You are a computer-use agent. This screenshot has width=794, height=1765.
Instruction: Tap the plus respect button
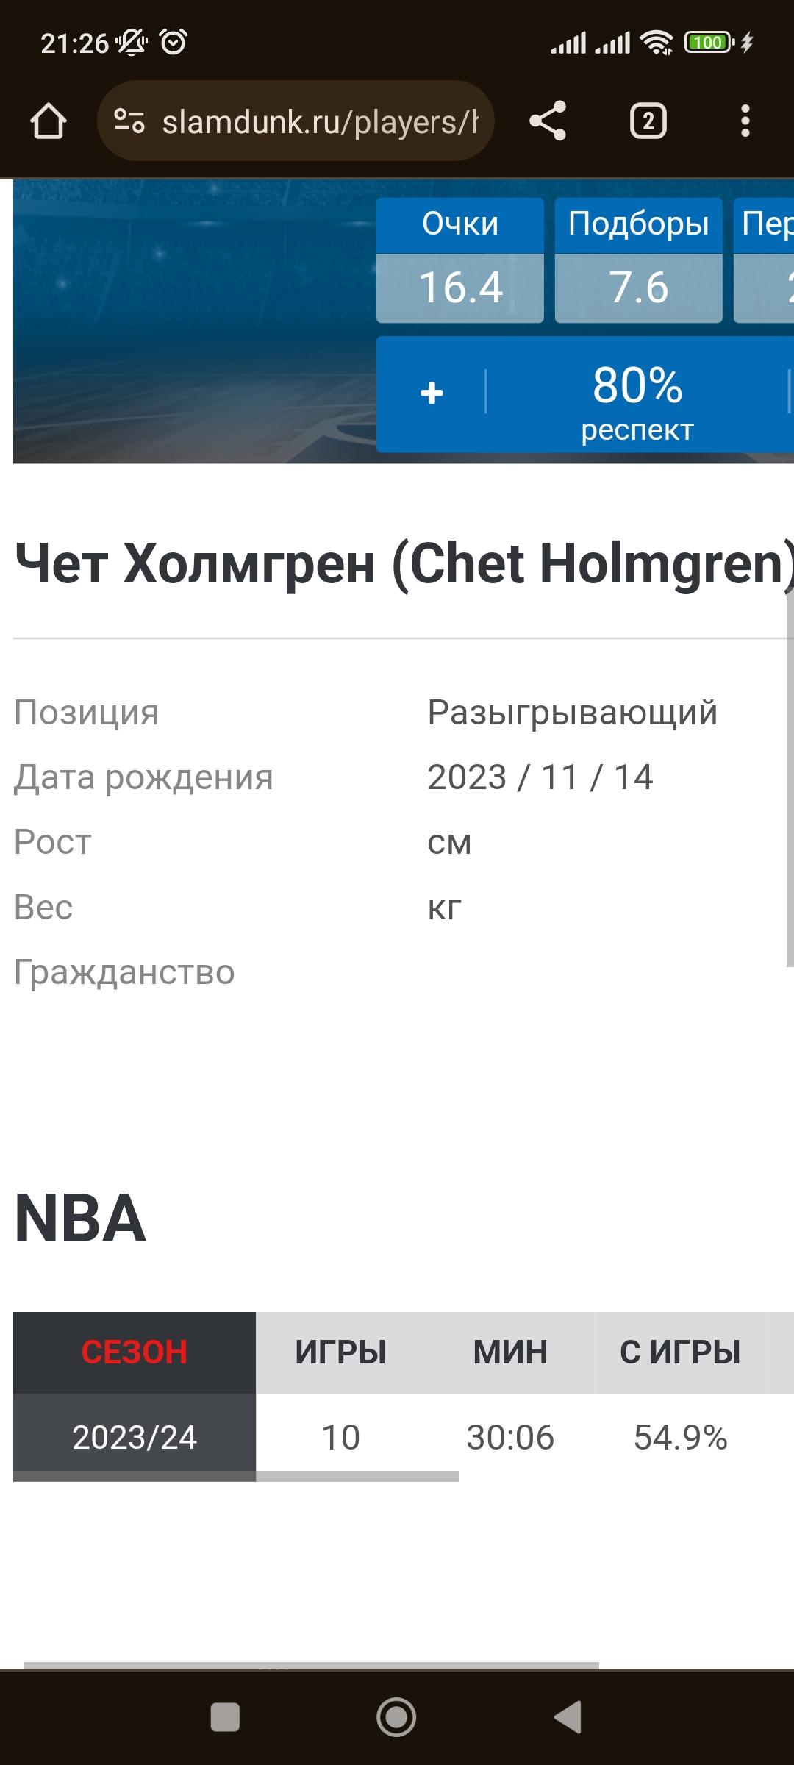(x=432, y=393)
